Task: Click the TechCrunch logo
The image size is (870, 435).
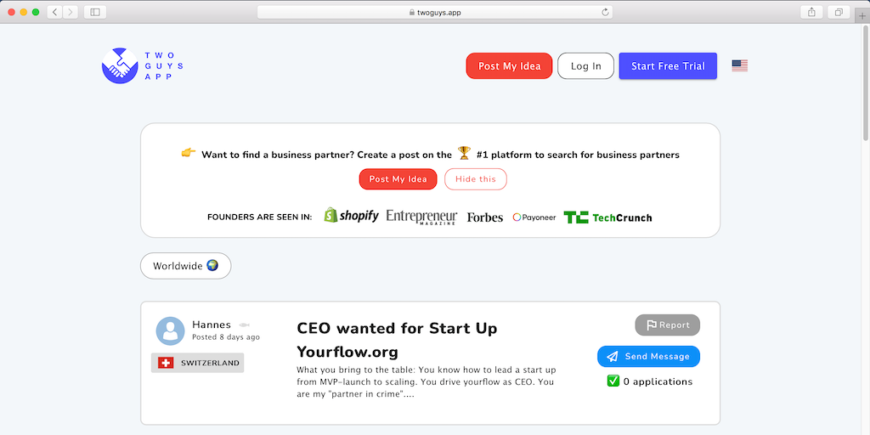Action: [x=607, y=217]
